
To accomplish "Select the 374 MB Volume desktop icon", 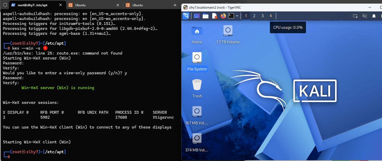I will click(x=197, y=143).
